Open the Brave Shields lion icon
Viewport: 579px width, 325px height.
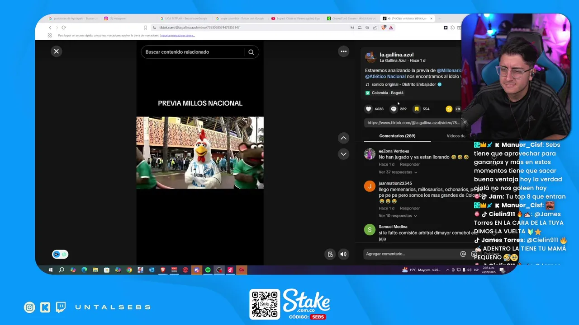(384, 28)
